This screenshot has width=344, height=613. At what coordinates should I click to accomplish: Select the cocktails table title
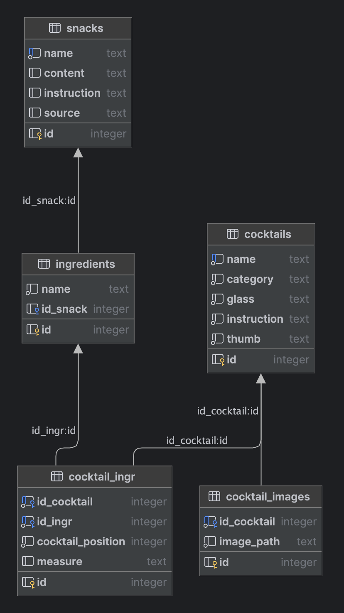[268, 234]
